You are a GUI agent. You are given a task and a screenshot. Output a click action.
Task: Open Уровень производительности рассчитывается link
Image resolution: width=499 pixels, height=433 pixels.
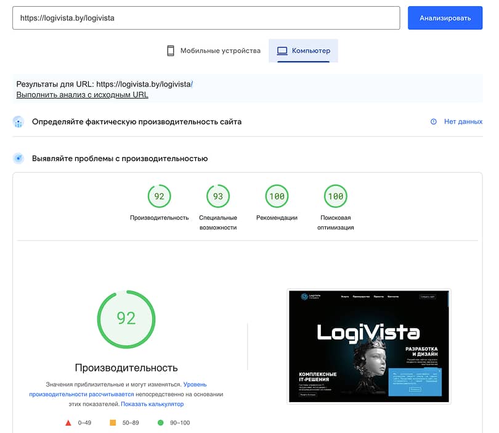pyautogui.click(x=118, y=389)
